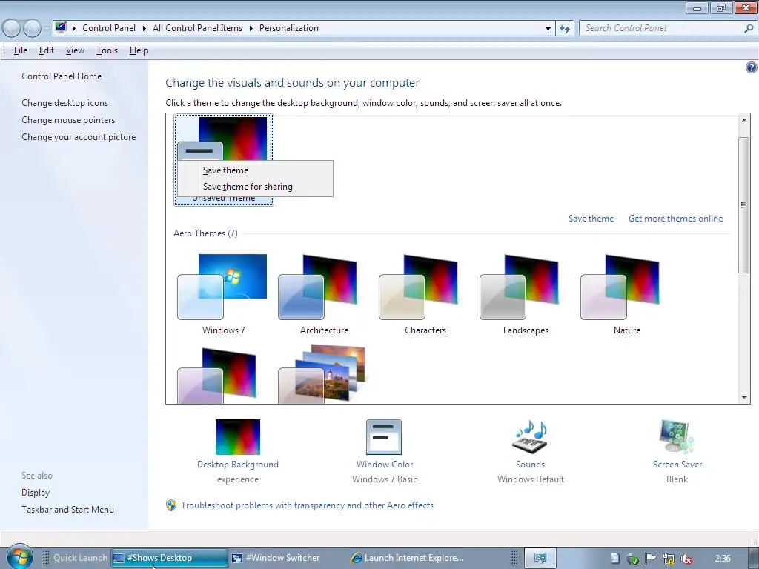This screenshot has width=759, height=569.
Task: Click the Desktop Background text link
Action: (238, 465)
